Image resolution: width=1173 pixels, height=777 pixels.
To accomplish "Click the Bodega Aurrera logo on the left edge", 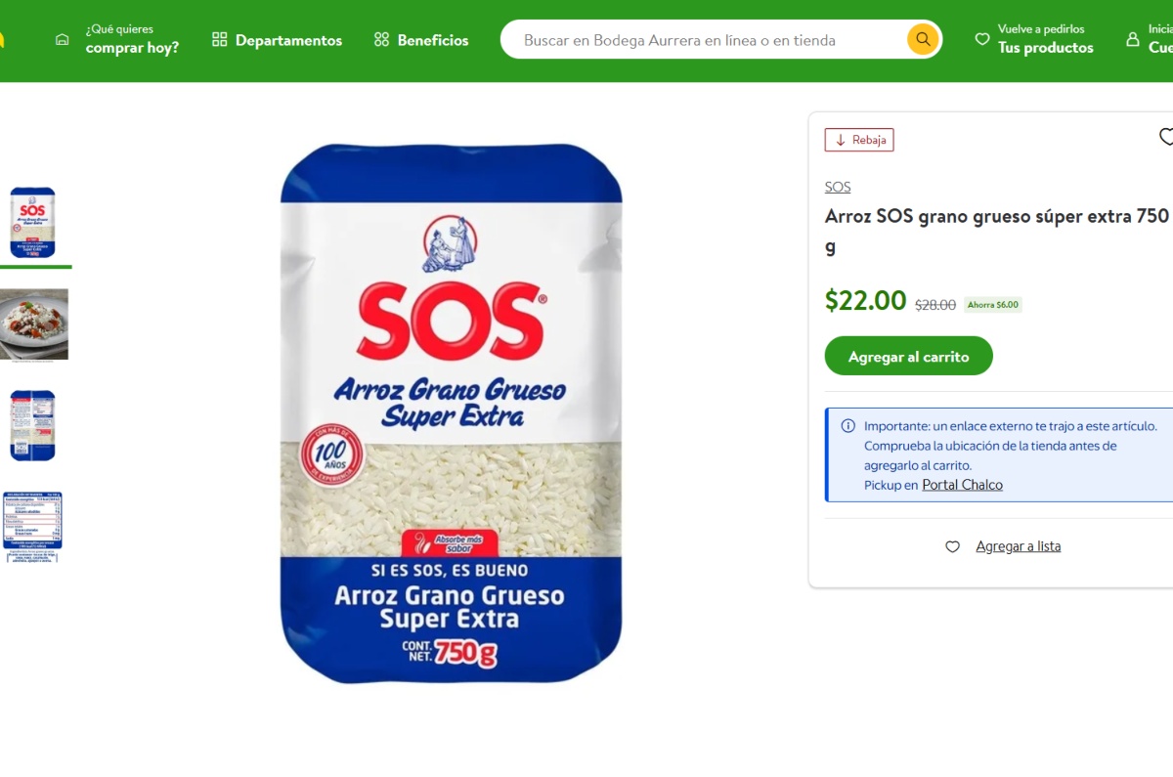I will click(x=4, y=37).
